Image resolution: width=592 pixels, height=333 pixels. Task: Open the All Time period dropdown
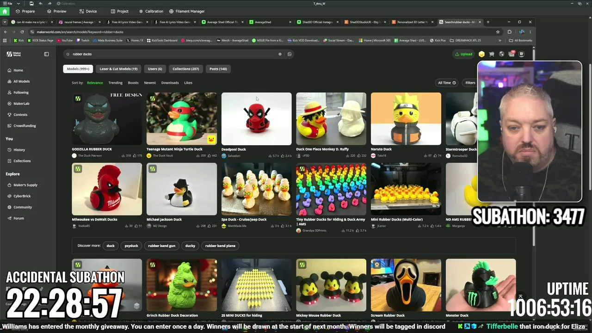[x=447, y=83]
